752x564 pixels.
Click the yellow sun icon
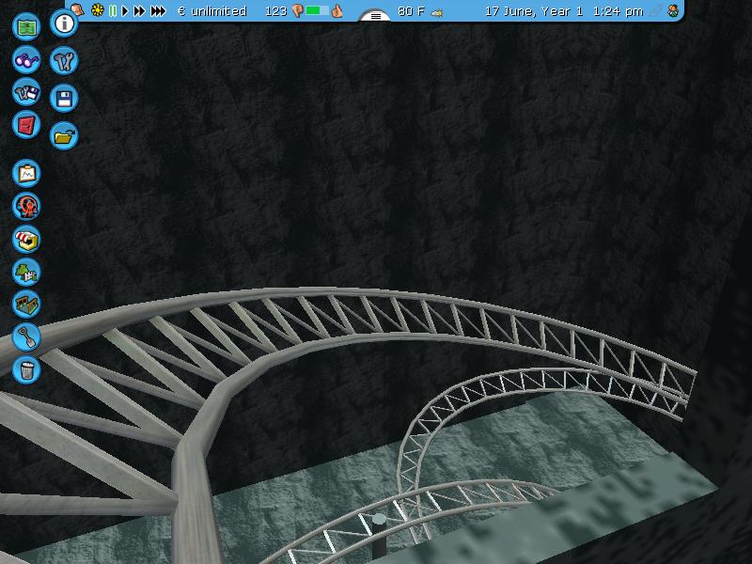pos(98,10)
